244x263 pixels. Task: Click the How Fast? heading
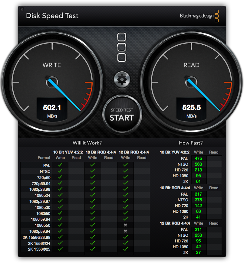point(191,143)
